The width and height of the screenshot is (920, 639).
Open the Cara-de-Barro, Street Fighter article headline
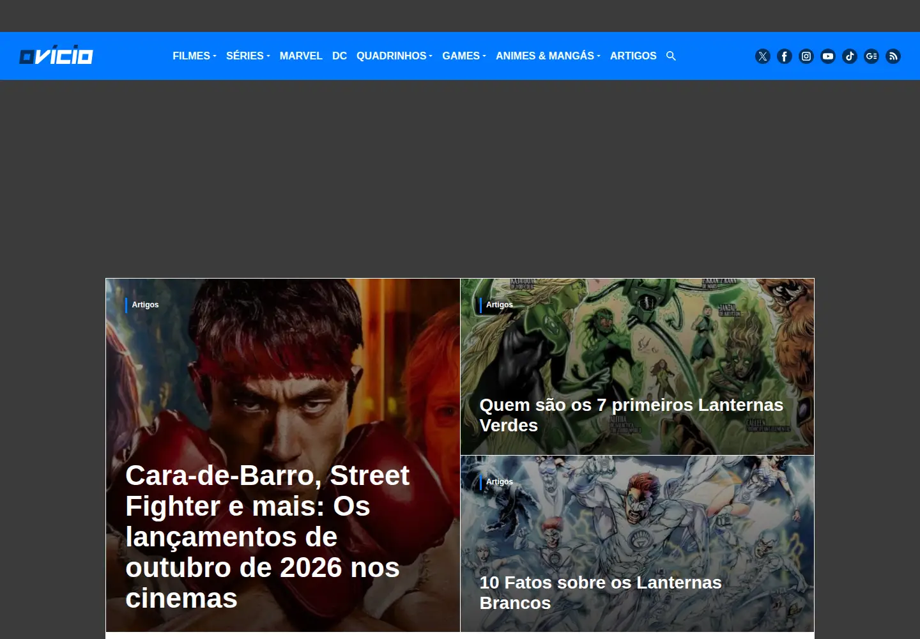[x=268, y=537]
